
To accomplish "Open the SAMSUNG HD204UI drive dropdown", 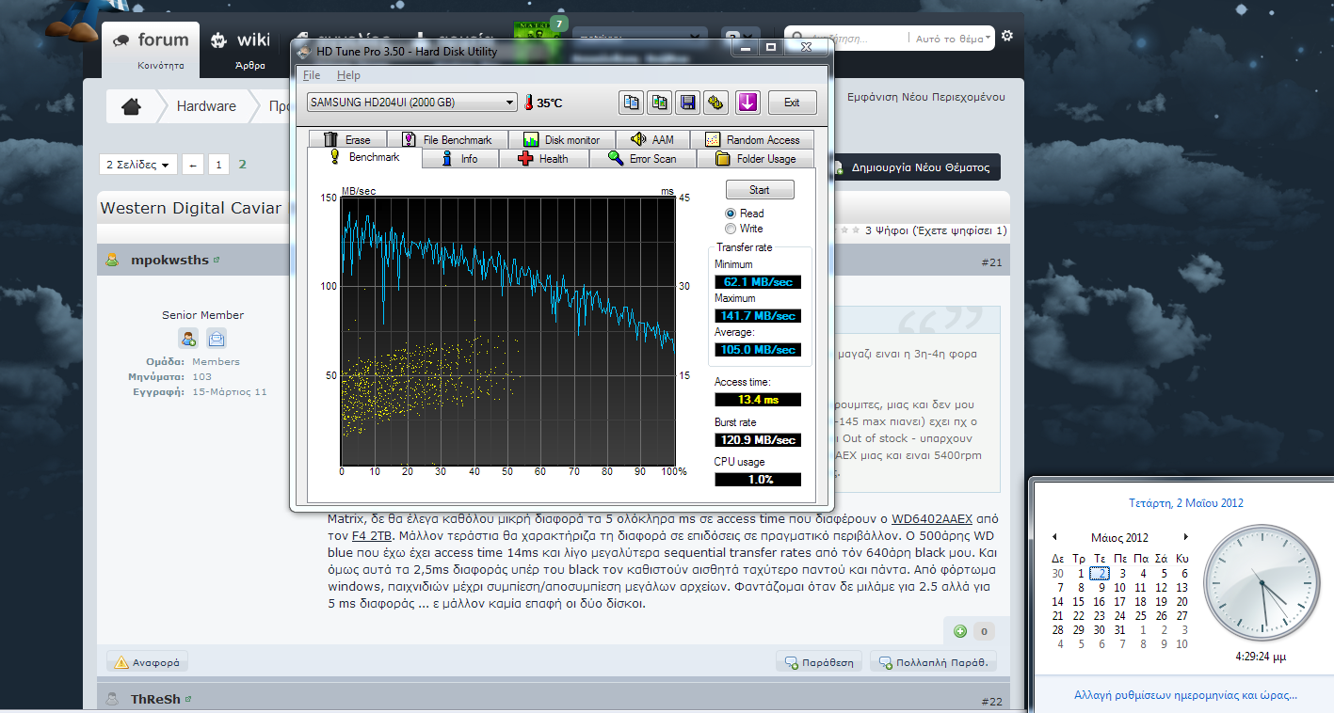I will coord(411,103).
